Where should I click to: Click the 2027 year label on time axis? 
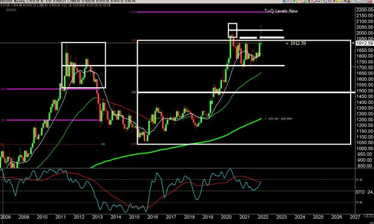click(x=355, y=217)
